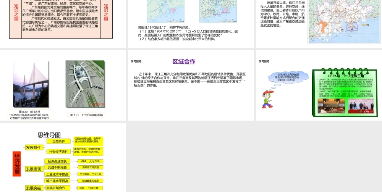Click the 自然条件 node
382x192 pixels.
(x=58, y=141)
